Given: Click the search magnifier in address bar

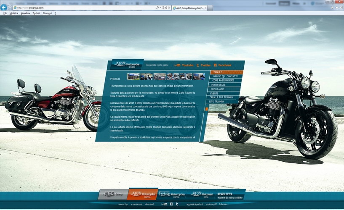Looking at the screenshot, I should pyautogui.click(x=157, y=8).
